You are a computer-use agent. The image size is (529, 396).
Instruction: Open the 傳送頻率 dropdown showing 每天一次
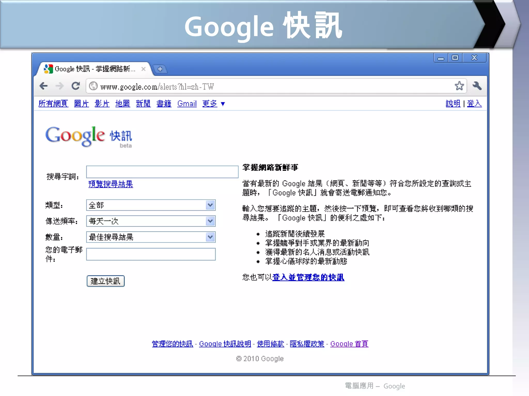(x=151, y=221)
